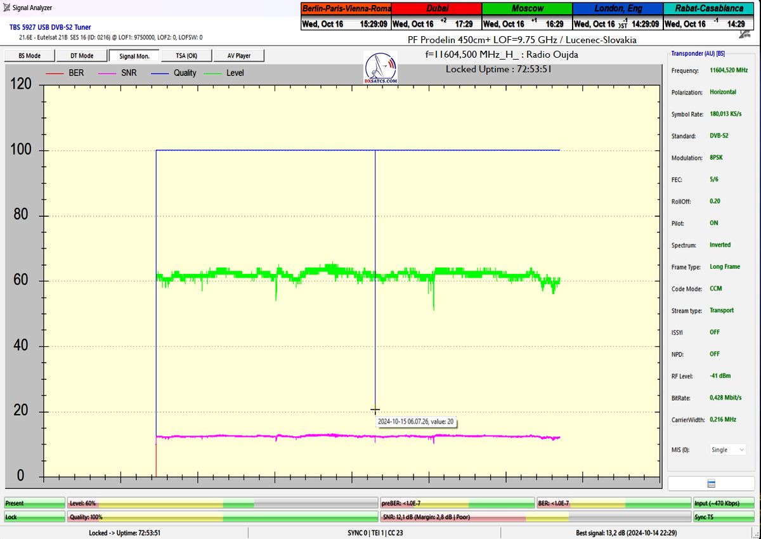Click the Level 60% signal bar
Viewport: 761px width, 539px height.
tap(222, 503)
